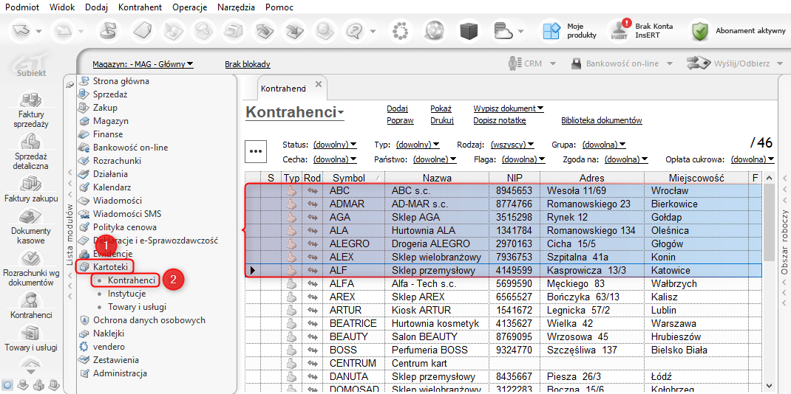Select Towary i usługi under Kartoteki
This screenshot has width=791, height=394.
[x=137, y=306]
